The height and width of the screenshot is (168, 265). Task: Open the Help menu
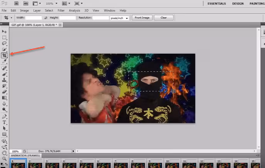[123, 10]
